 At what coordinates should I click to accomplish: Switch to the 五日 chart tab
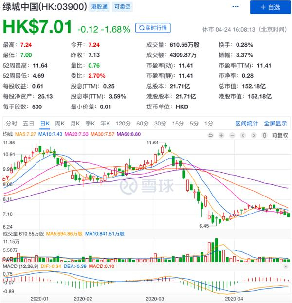pos(28,123)
